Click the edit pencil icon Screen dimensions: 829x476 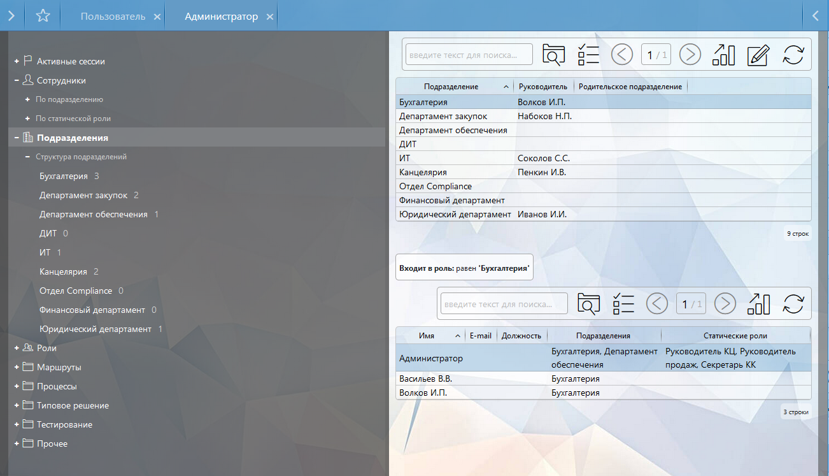758,55
